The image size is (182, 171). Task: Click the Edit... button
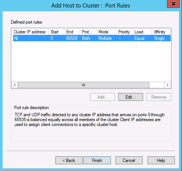131,97
